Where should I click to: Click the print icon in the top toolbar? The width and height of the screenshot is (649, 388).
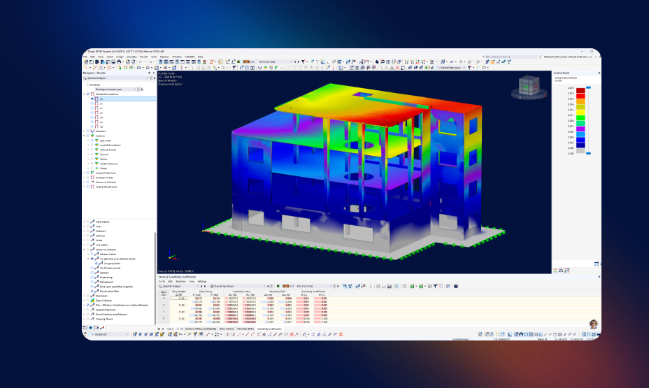coord(119,62)
